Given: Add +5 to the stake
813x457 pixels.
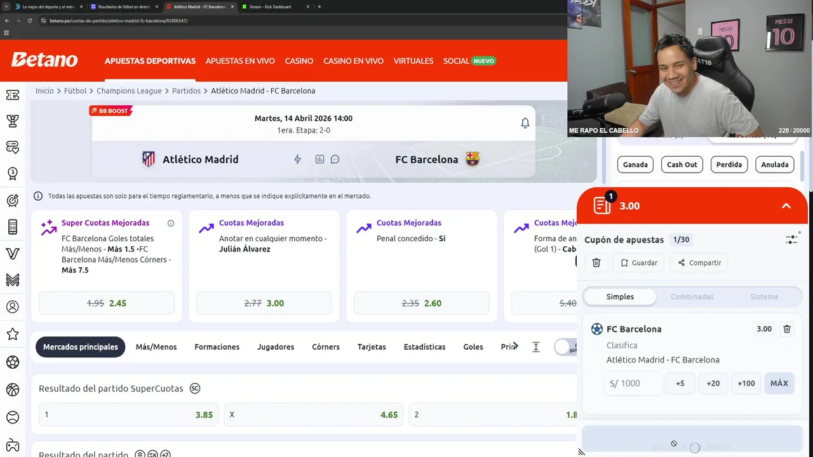Looking at the screenshot, I should [680, 383].
